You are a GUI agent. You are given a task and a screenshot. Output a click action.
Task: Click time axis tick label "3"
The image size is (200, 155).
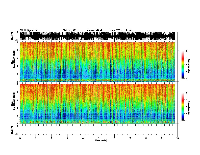[67, 138]
